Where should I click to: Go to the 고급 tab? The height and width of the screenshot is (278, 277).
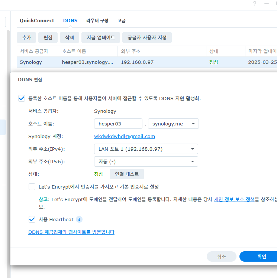point(122,20)
